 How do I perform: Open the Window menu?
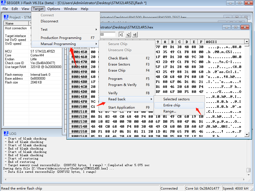(x=70, y=9)
